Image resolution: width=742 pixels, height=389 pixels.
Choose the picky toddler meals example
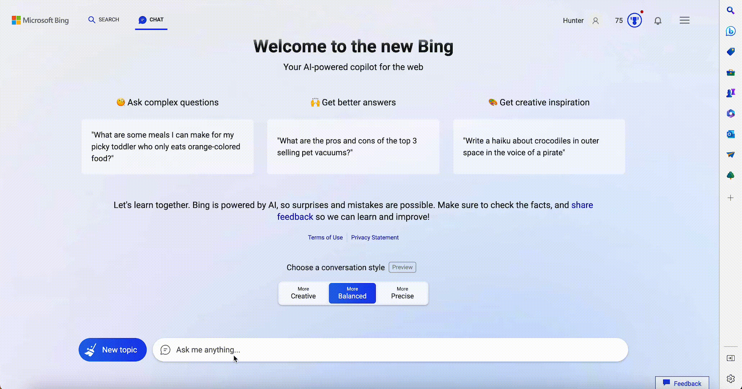click(x=167, y=147)
